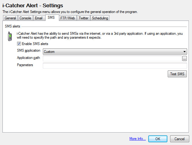Click the 'Parameters' label text
This screenshot has height=145, width=192.
point(25,65)
